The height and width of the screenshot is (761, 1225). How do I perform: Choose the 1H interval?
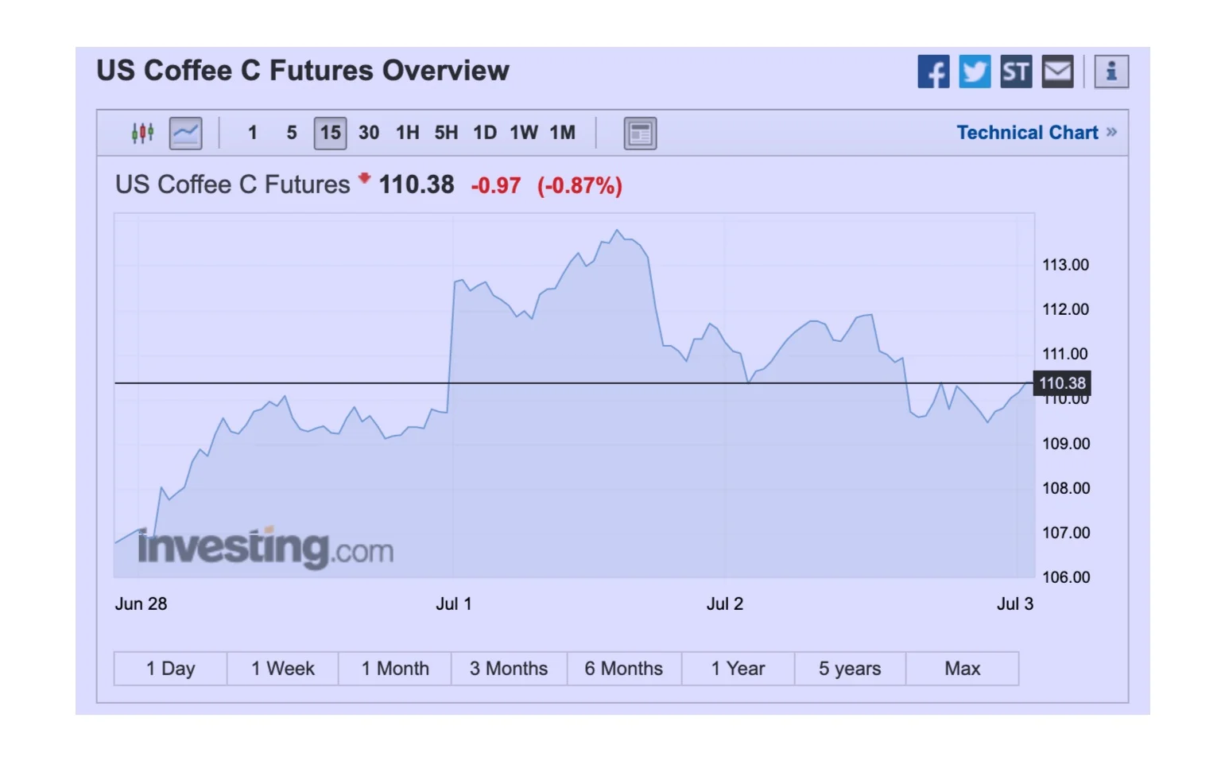click(x=407, y=133)
